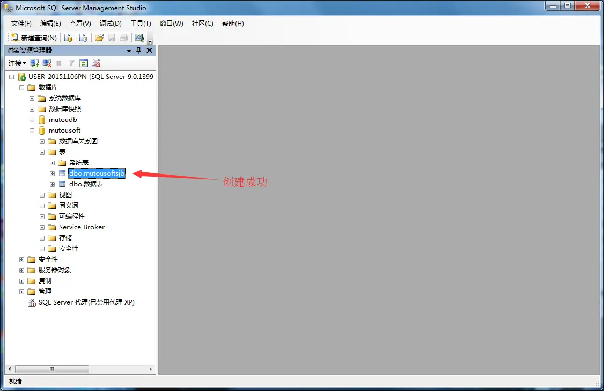604x391 pixels.
Task: Expand the 系统数据库 folder
Action: tap(32, 99)
